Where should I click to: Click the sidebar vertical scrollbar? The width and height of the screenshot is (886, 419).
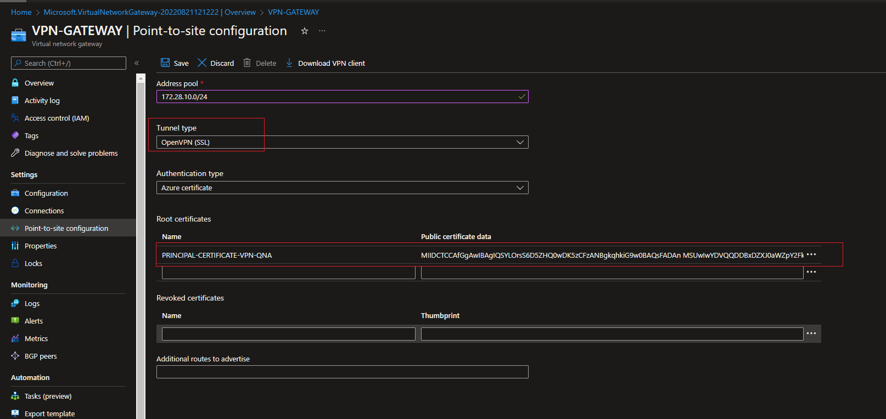[x=141, y=247]
